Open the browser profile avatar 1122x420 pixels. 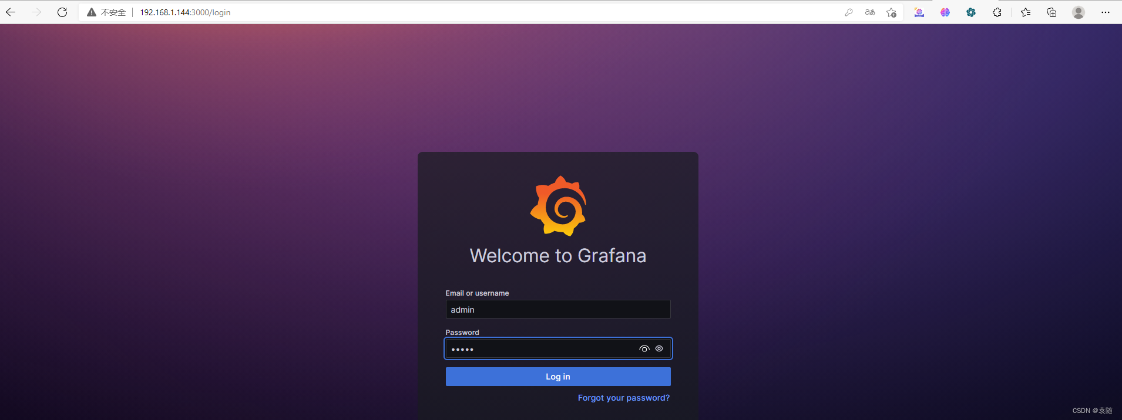(x=1078, y=12)
